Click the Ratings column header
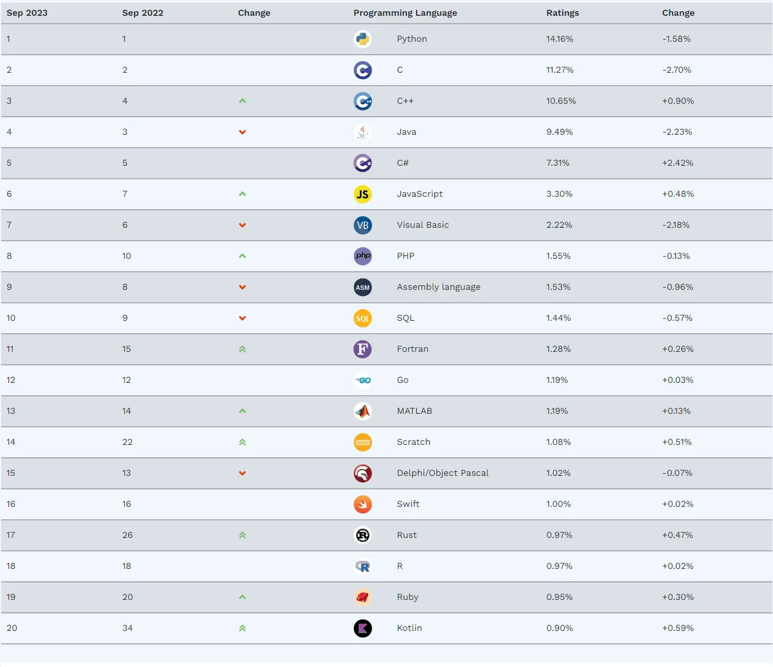 pos(563,13)
